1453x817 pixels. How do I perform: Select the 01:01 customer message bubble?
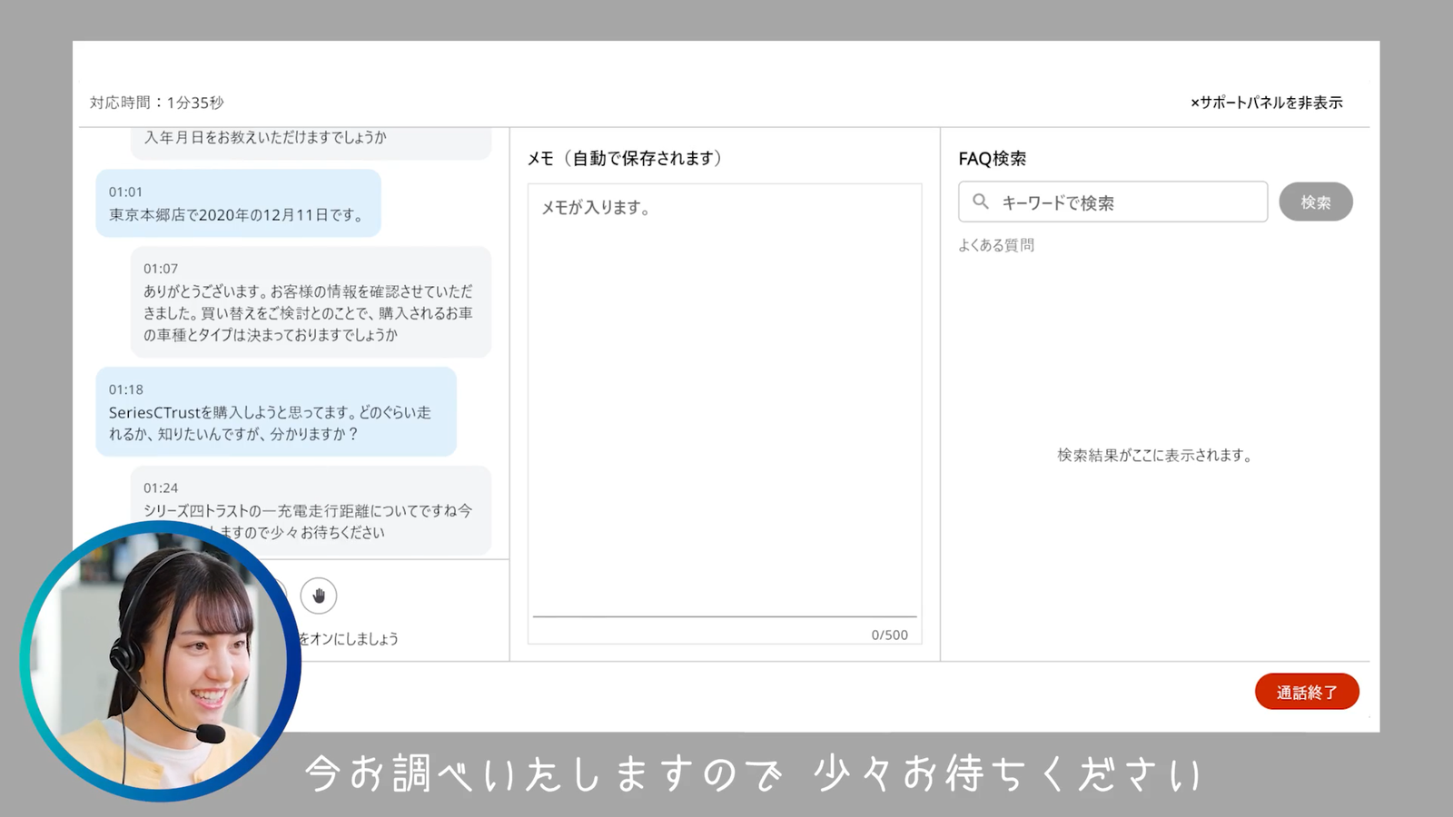point(238,203)
